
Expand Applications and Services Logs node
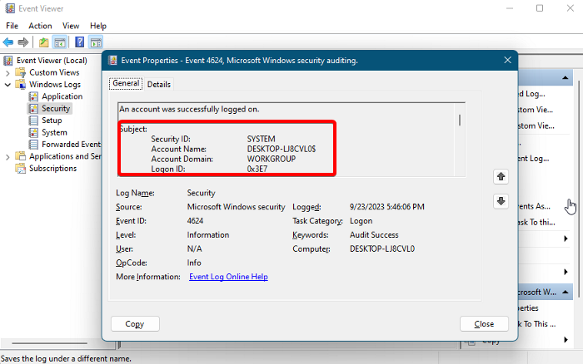[7, 157]
